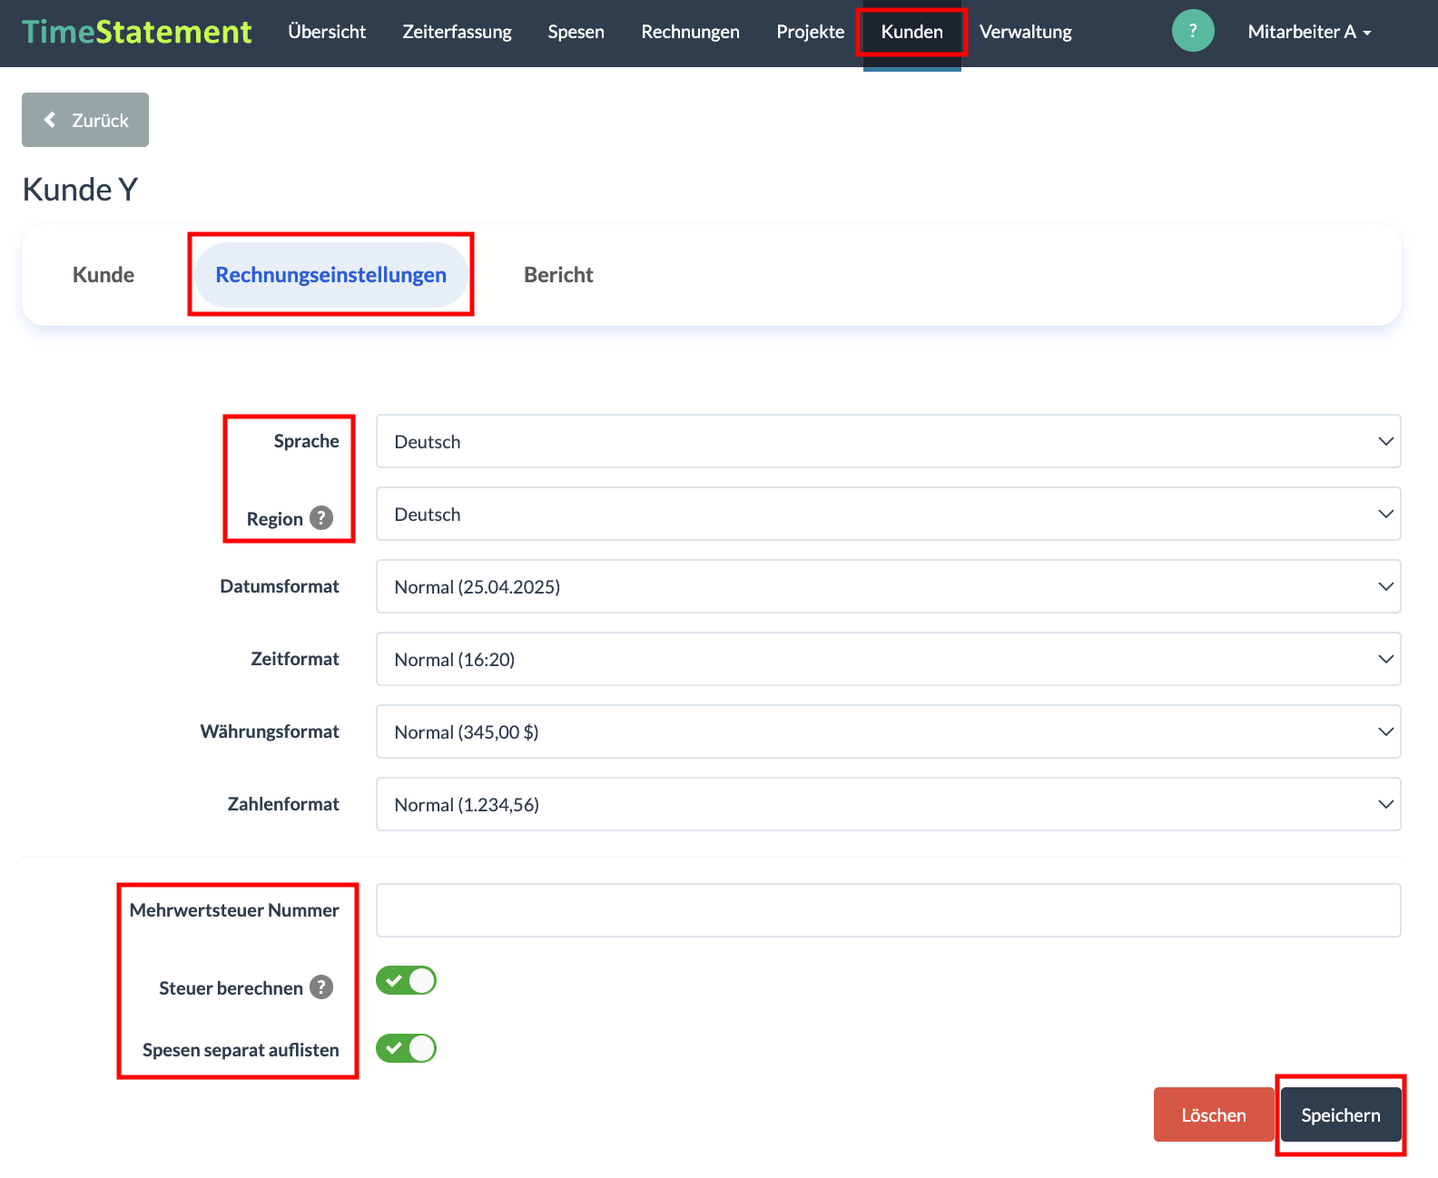Click the Zahlenformat label

click(283, 804)
